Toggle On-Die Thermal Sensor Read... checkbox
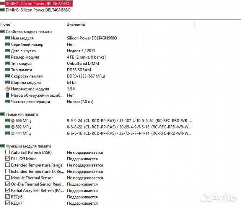 (7, 184)
